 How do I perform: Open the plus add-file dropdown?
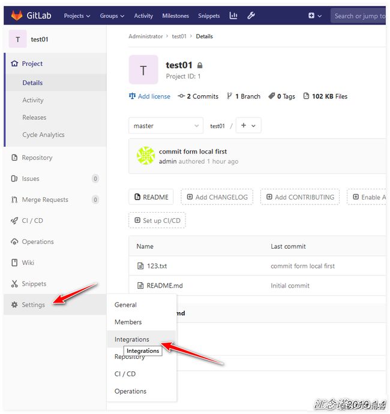click(x=248, y=125)
